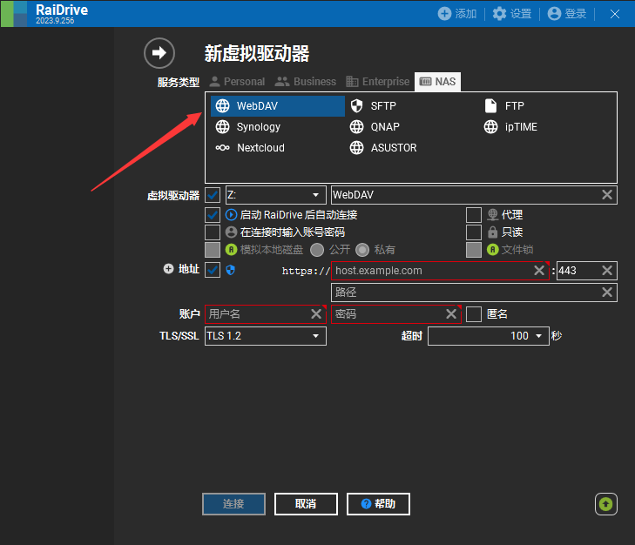Screen dimensions: 635x545
Task: Uncheck 启动 RaiDrive 后自动连接
Action: pyautogui.click(x=213, y=215)
